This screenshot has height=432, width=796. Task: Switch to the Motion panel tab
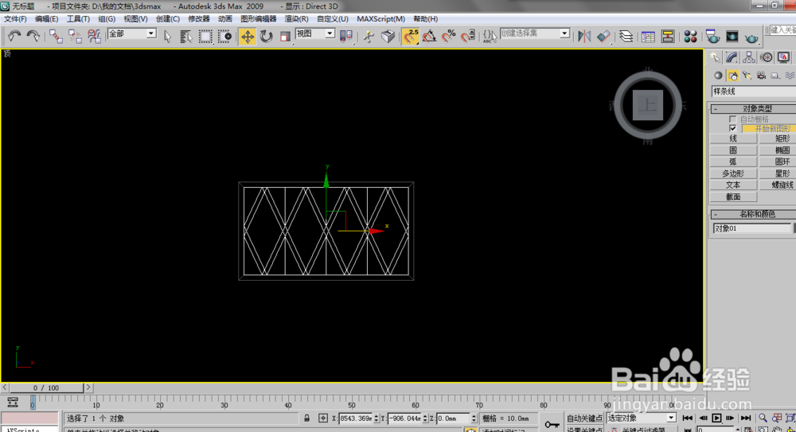pos(767,57)
